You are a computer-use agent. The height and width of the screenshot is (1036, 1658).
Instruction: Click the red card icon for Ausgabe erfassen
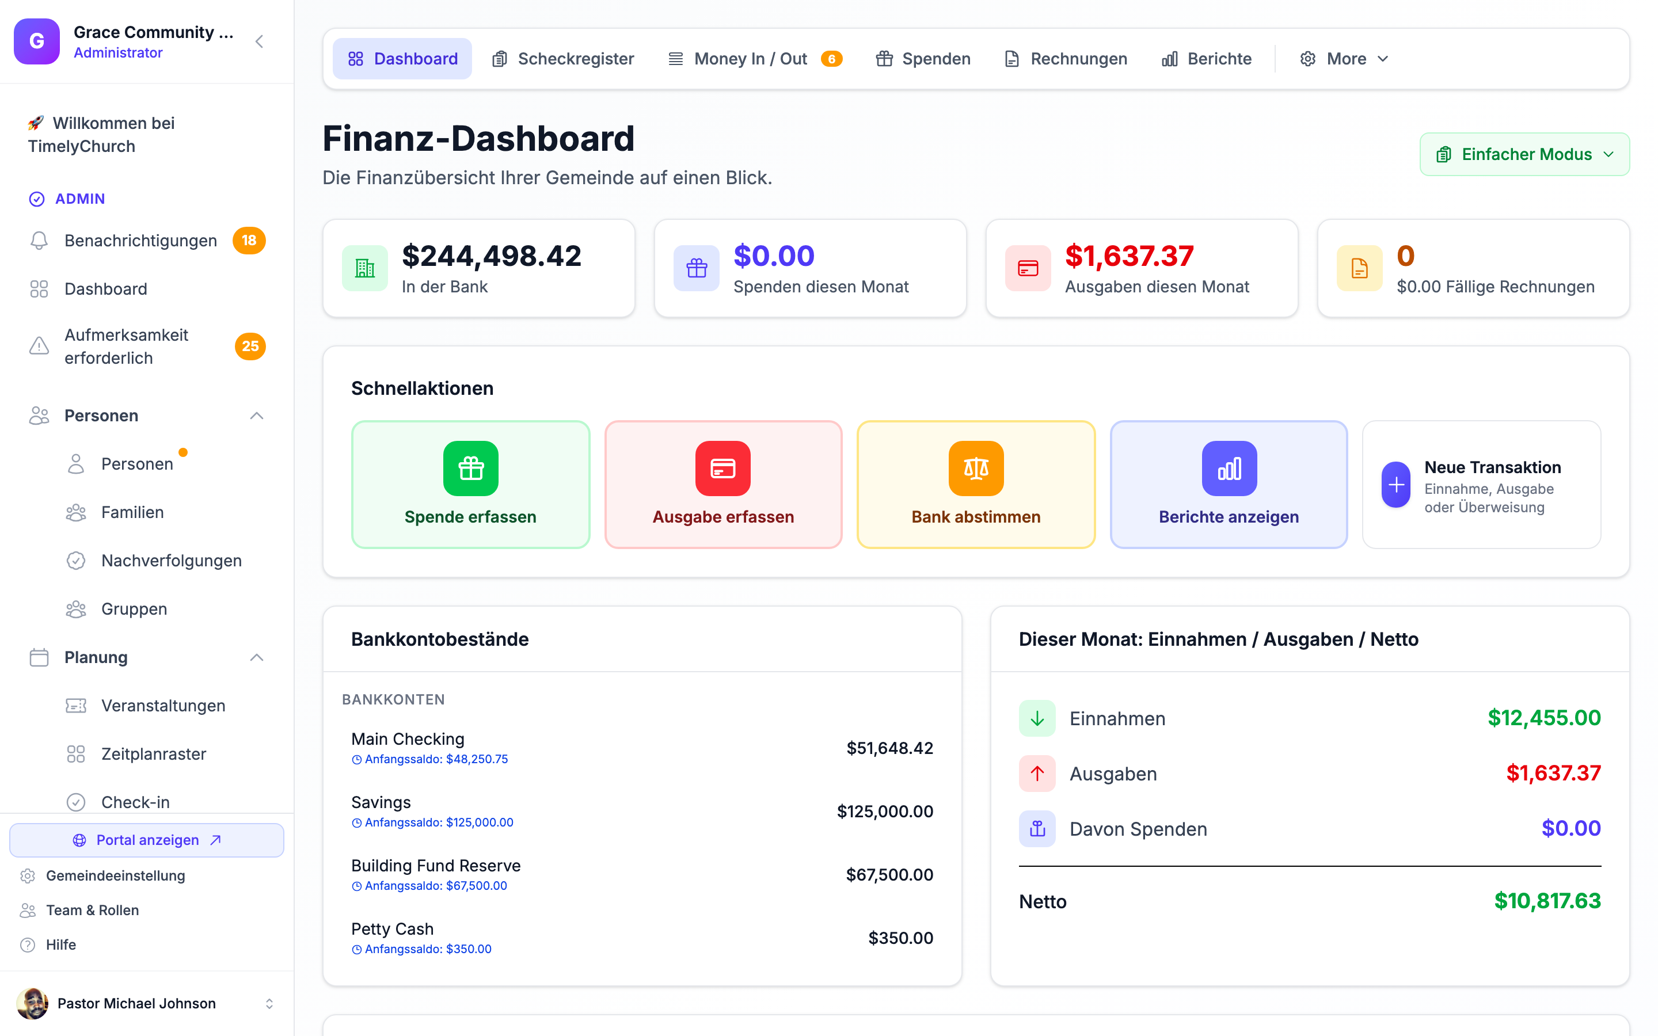coord(723,468)
